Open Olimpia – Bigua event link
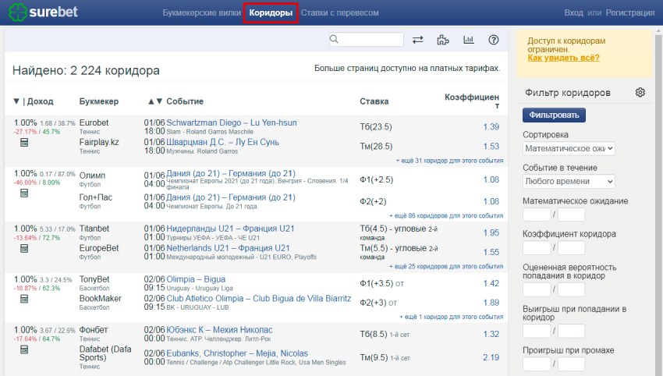Viewport: 663px width, 376px height. pos(196,279)
